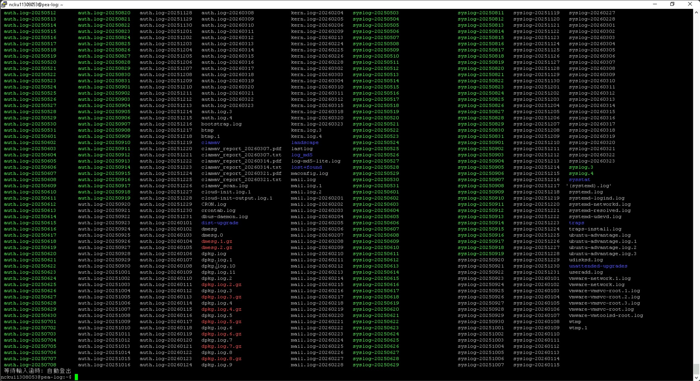The width and height of the screenshot is (700, 381).
Task: Click green syslog.3 file name
Action: pos(581,167)
